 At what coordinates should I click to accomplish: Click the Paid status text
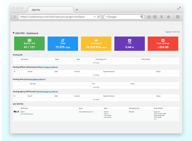[x=155, y=119]
